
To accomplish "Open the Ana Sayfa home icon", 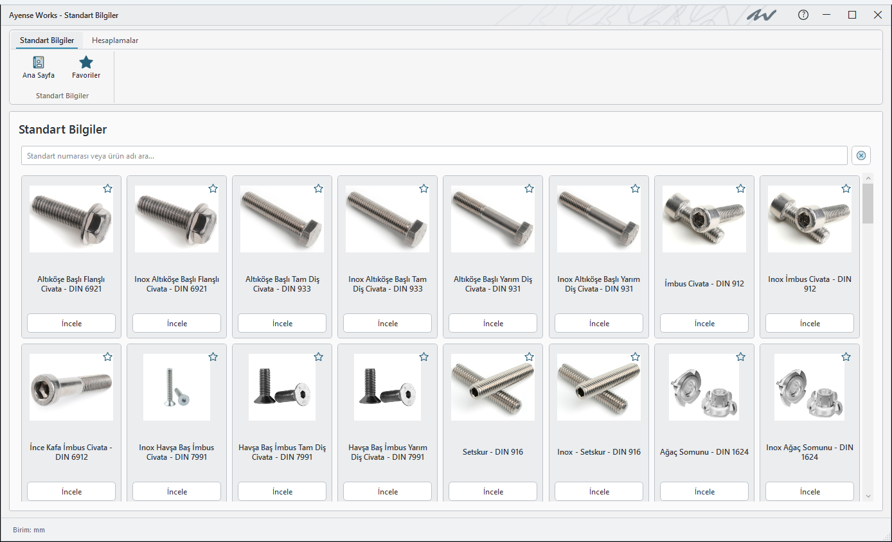I will (x=39, y=67).
